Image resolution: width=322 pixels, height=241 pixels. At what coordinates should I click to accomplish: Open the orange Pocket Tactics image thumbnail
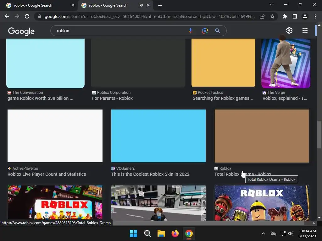click(x=223, y=63)
